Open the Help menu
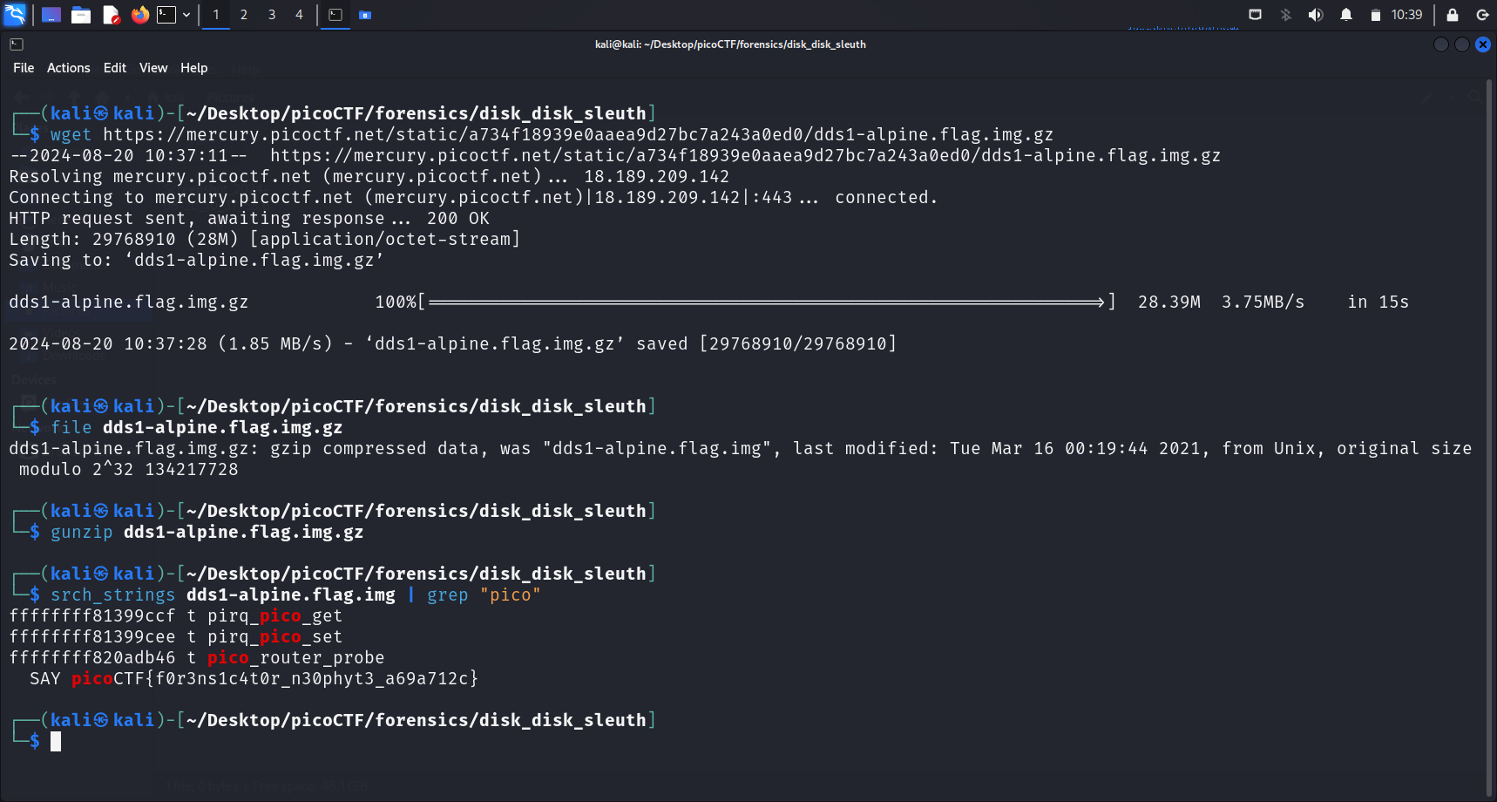This screenshot has height=802, width=1497. pyautogui.click(x=193, y=68)
